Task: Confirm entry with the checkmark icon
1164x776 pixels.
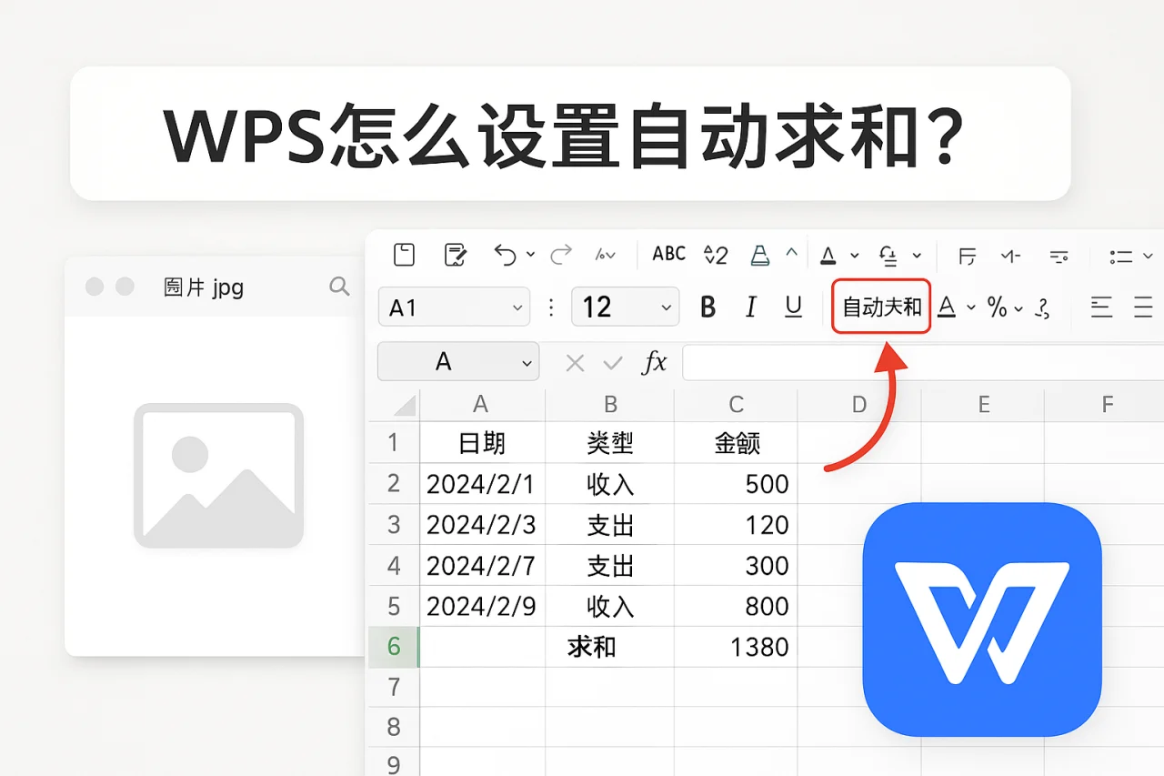Action: tap(610, 362)
